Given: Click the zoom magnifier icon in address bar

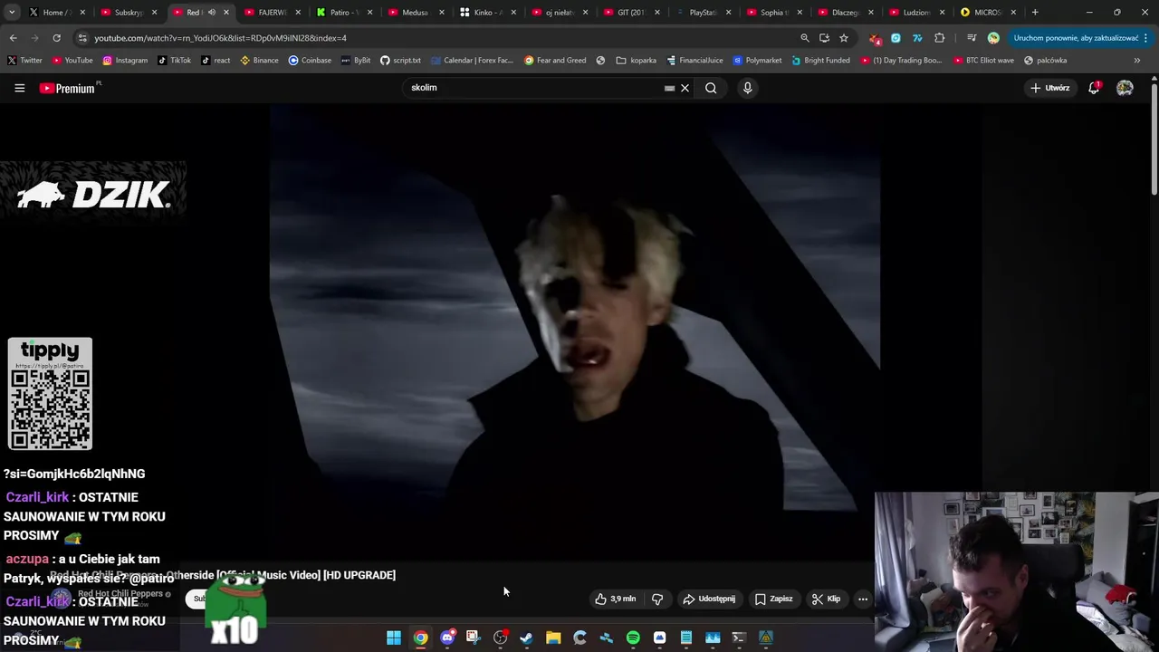Looking at the screenshot, I should pos(804,38).
